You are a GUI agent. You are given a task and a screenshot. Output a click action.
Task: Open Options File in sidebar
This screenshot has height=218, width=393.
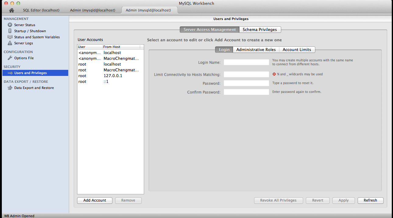24,58
